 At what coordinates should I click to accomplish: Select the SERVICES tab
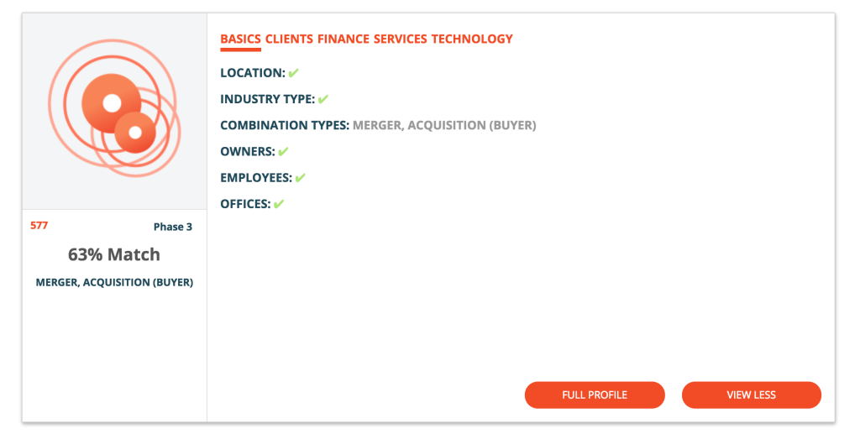pos(401,39)
